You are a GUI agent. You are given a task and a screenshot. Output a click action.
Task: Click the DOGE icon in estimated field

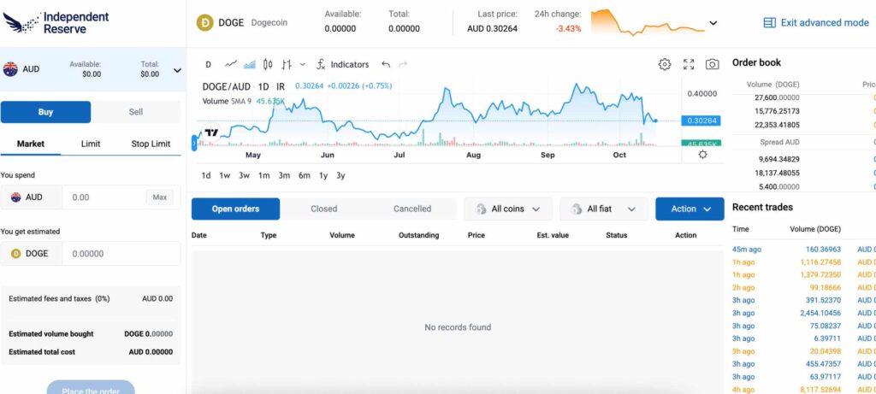15,253
